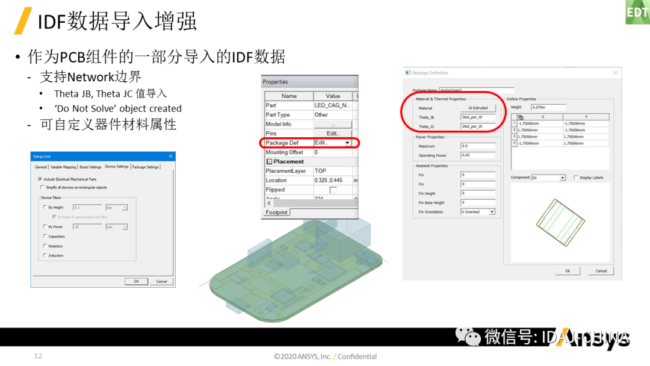The width and height of the screenshot is (650, 366).
Task: Open the Component D3 dropdown
Action: tap(563, 178)
